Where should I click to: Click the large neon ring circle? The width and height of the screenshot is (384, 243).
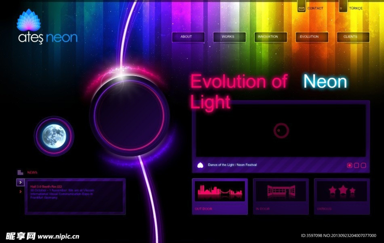[129, 115]
